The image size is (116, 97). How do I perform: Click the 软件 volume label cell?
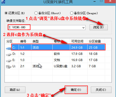(57, 54)
